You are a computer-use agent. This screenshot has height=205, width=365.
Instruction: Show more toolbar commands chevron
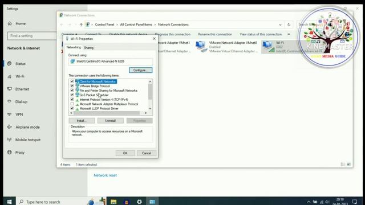click(289, 34)
